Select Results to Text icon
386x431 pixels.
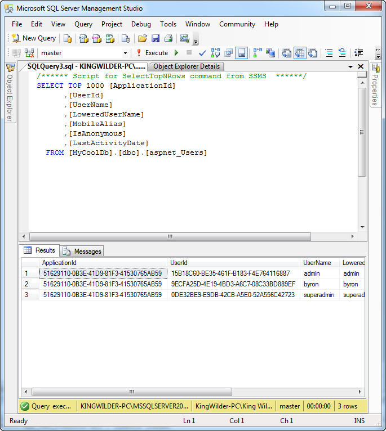pyautogui.click(x=287, y=53)
